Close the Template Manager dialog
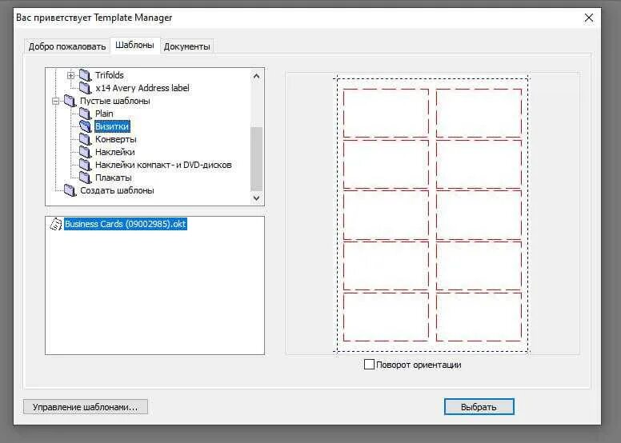 point(589,18)
